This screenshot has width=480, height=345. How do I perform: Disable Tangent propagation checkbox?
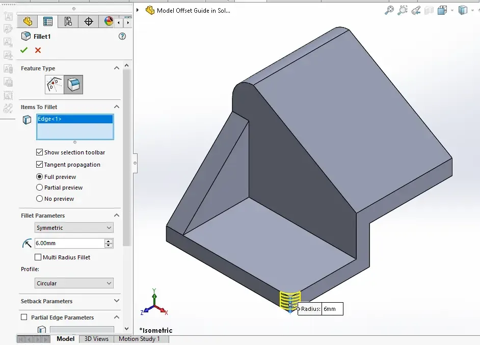click(40, 165)
